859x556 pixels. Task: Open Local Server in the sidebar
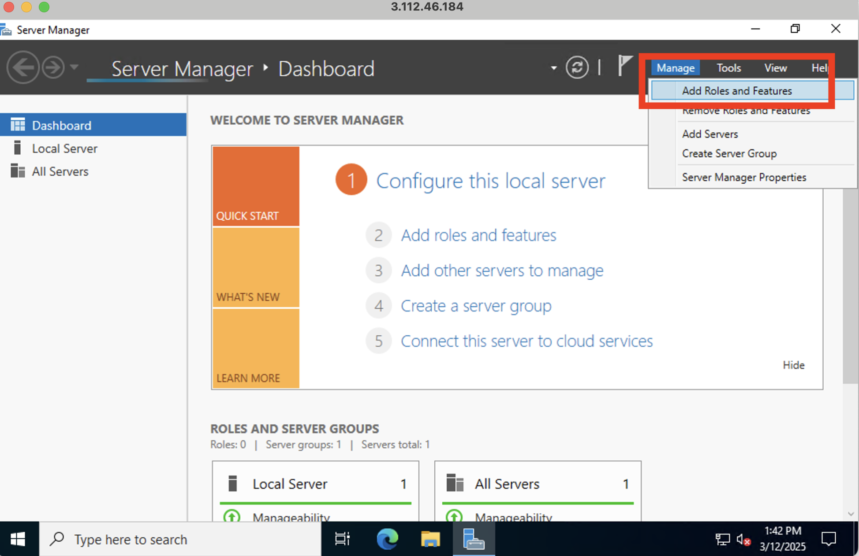click(x=64, y=148)
